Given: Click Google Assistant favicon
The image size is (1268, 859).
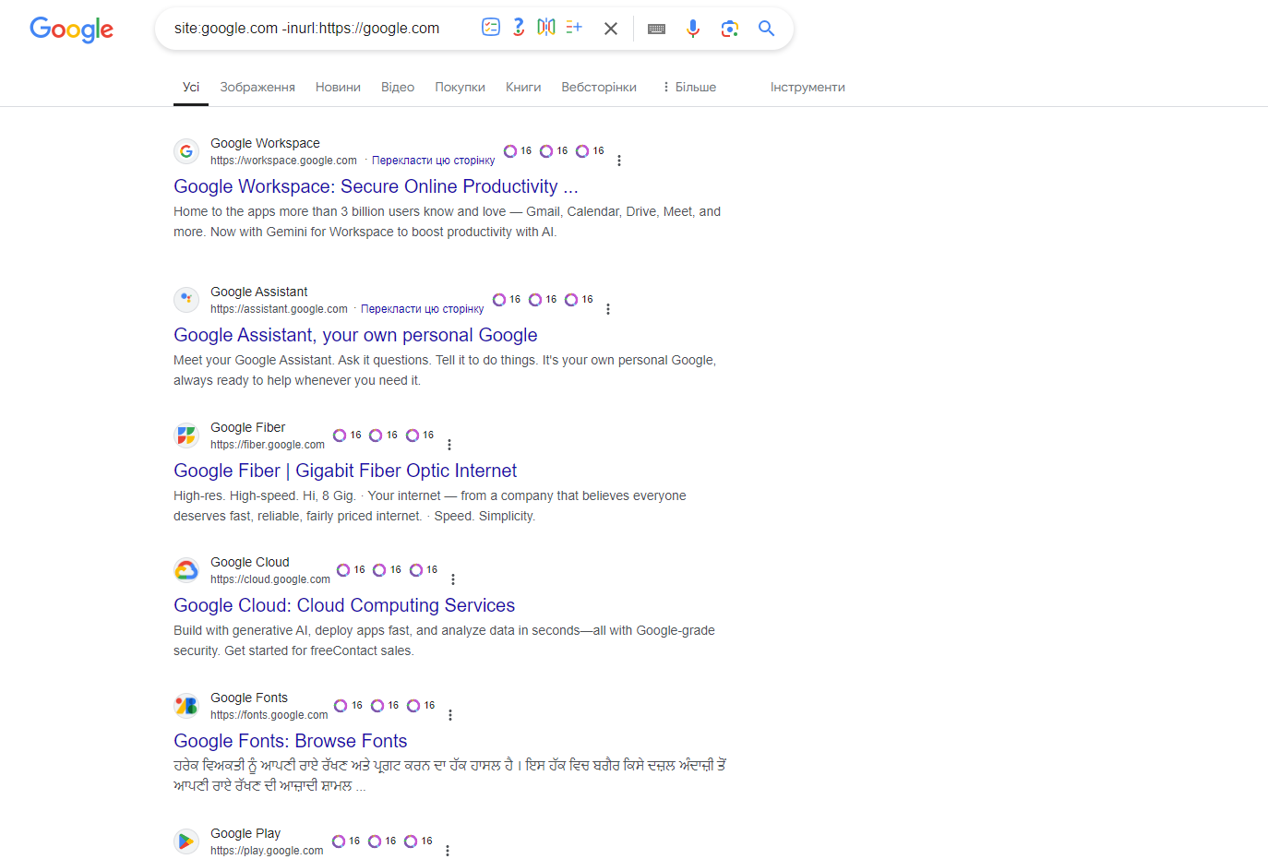Looking at the screenshot, I should pos(186,300).
